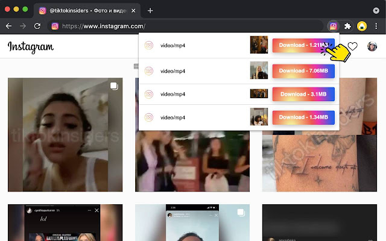386x241 pixels.
Task: Open the phone-screenshot post in bottom middle
Action: [x=192, y=222]
